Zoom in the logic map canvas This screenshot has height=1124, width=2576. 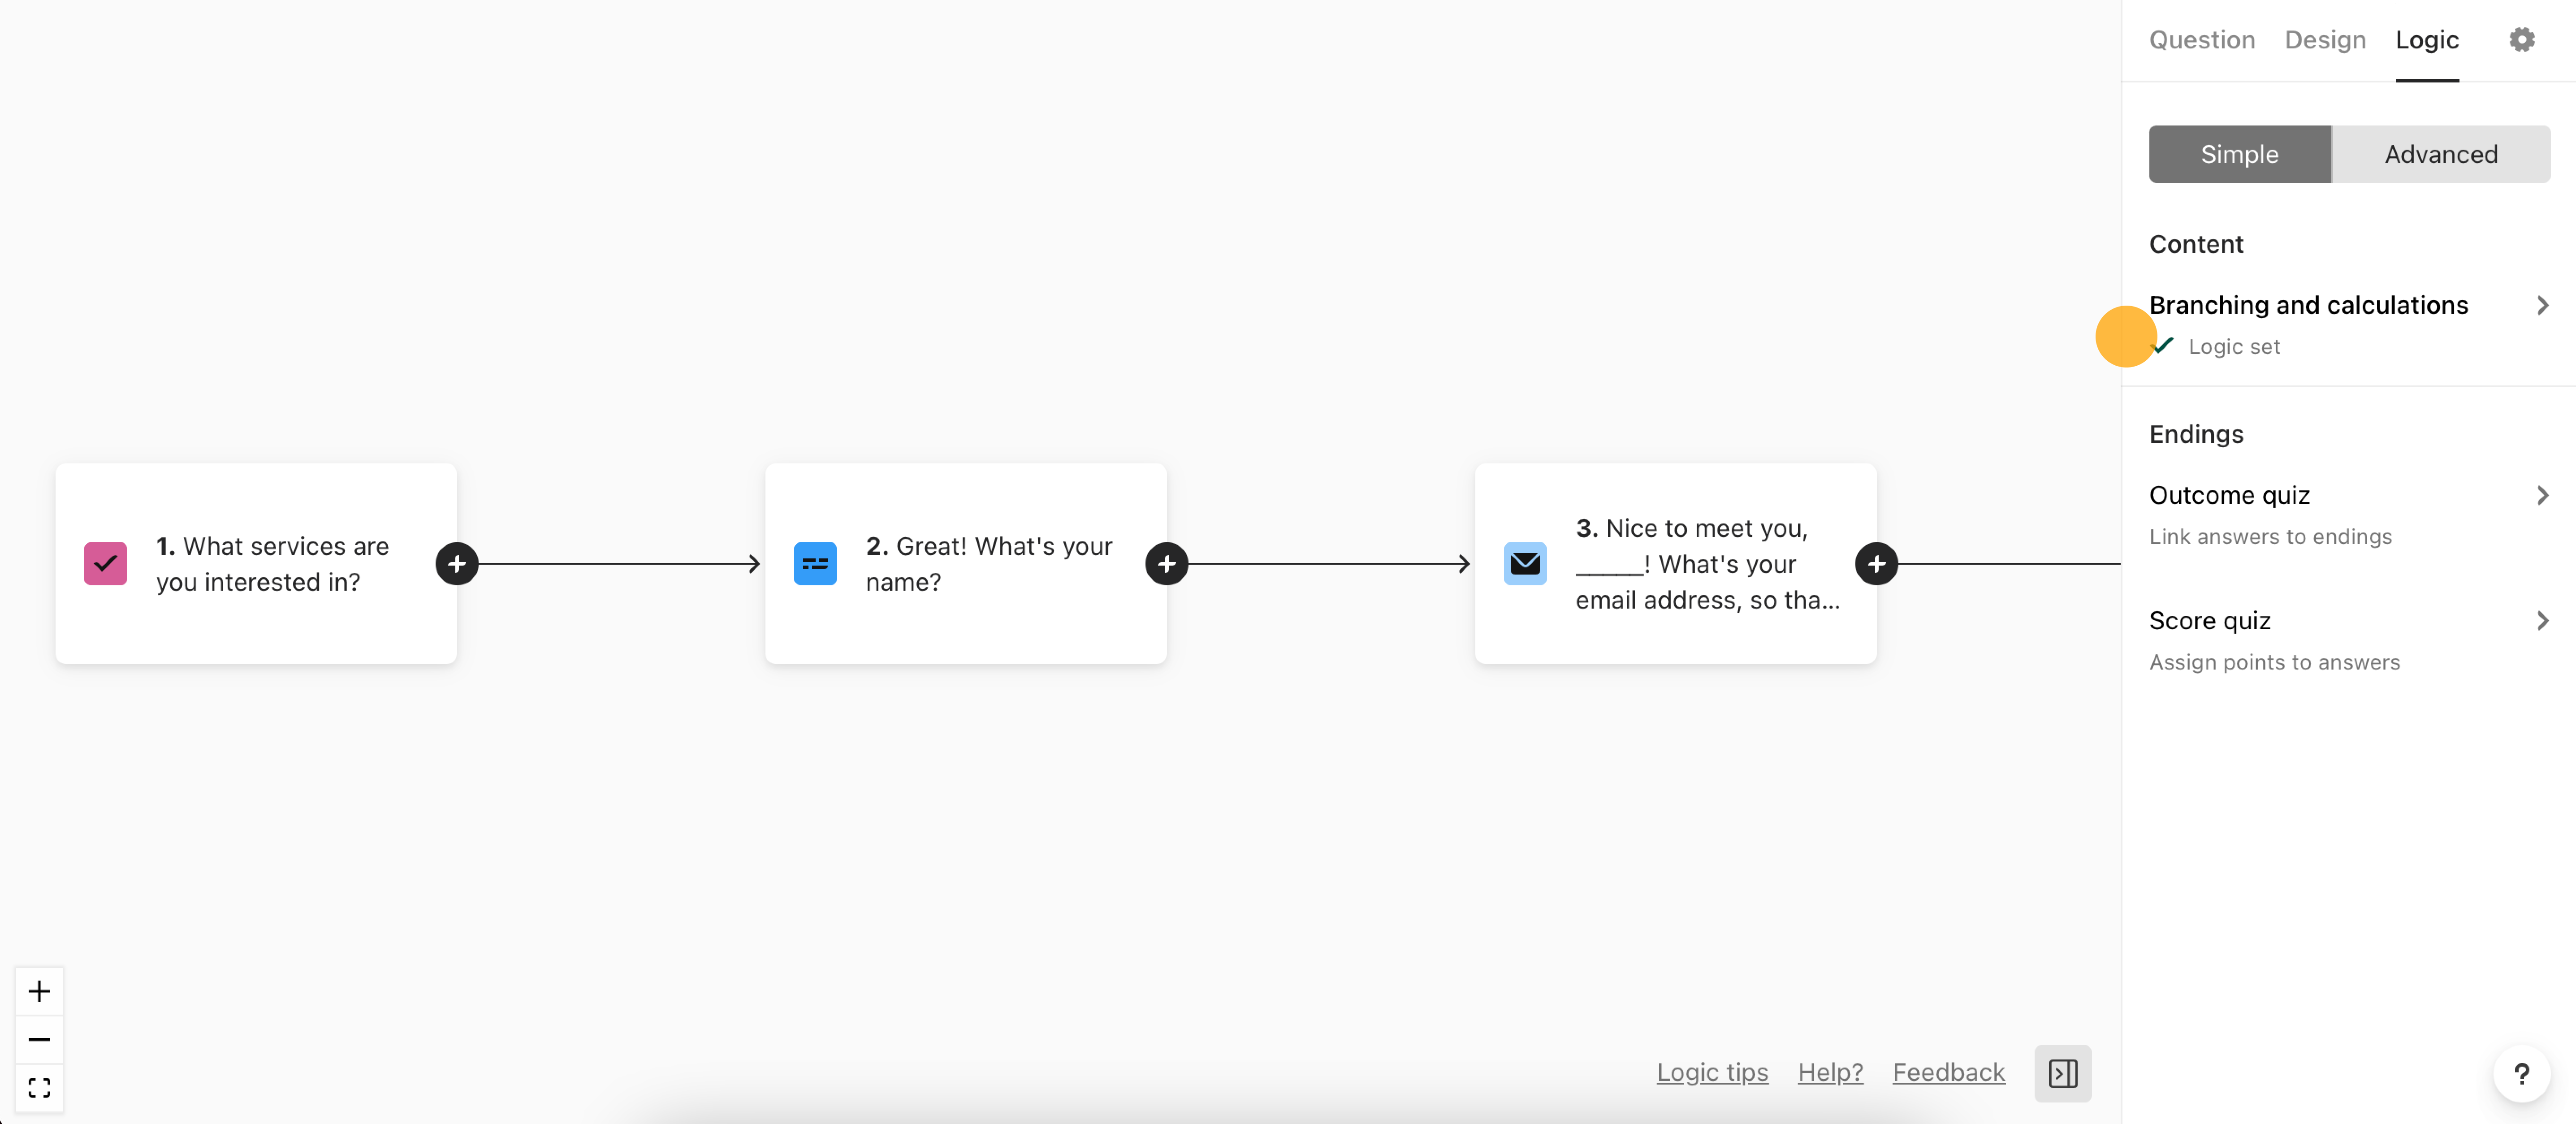pyautogui.click(x=39, y=991)
